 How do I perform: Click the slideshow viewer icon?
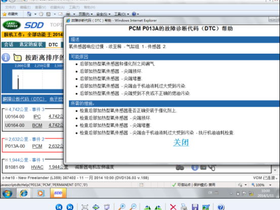click(107, 207)
